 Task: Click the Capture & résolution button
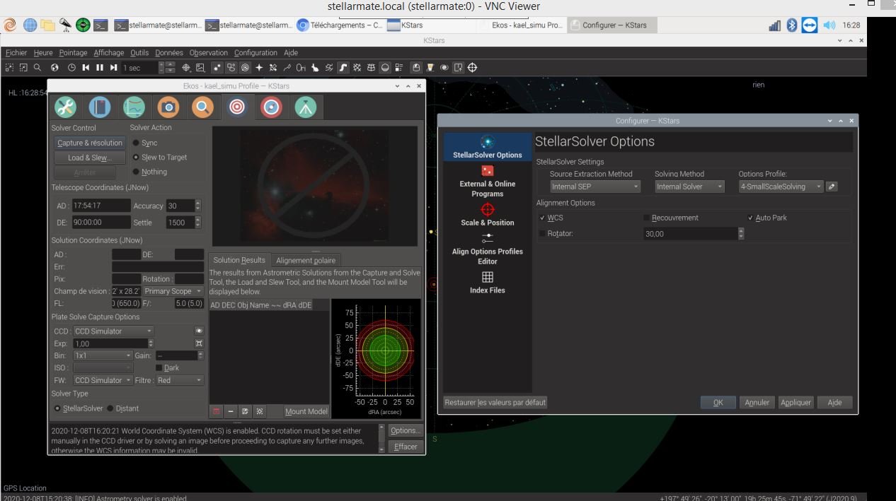tap(90, 143)
